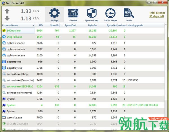Click the svchost.exe[SSDPSRV] gear icon
This screenshot has height=132, width=169.
(x=4, y=86)
